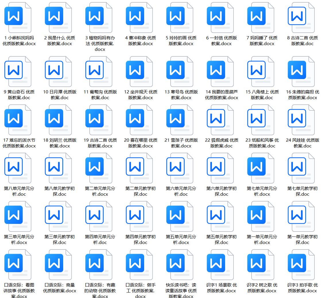Click the file name '7 妈妈睡了 优质版教案.docx'
This screenshot has height=298, width=321.
pos(262,41)
